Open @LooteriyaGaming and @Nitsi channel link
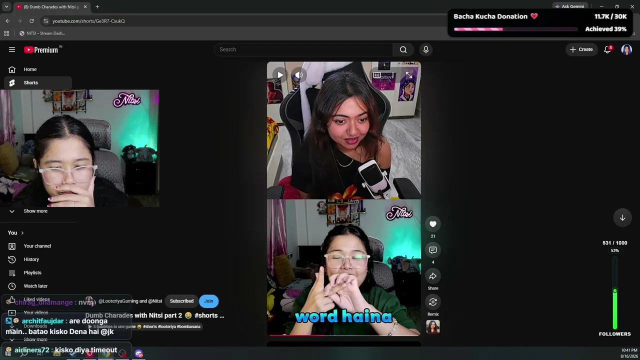 pos(130,301)
